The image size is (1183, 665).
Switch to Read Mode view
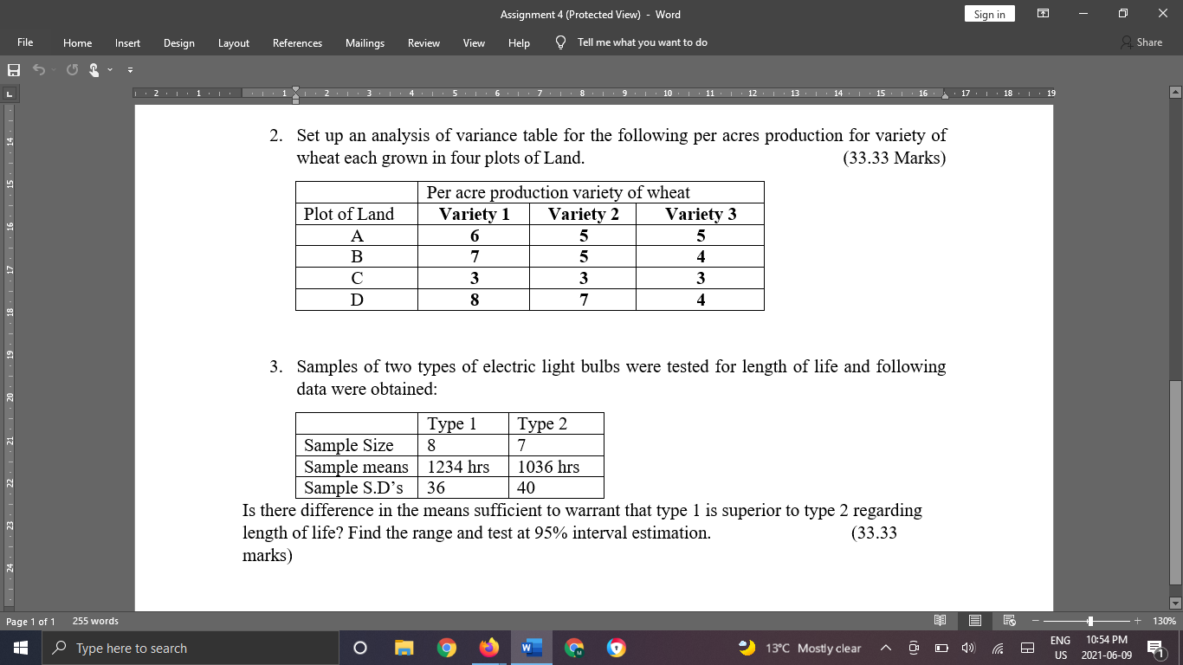941,621
